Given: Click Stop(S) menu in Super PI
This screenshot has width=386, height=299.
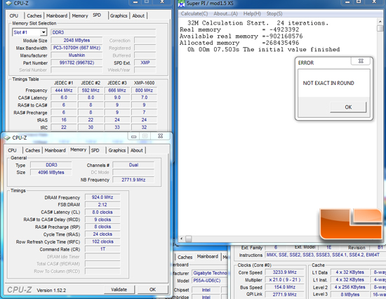Looking at the screenshot, I should click(274, 13).
